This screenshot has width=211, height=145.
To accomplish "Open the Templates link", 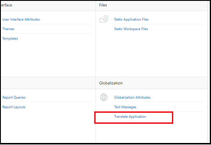I will pos(10,39).
